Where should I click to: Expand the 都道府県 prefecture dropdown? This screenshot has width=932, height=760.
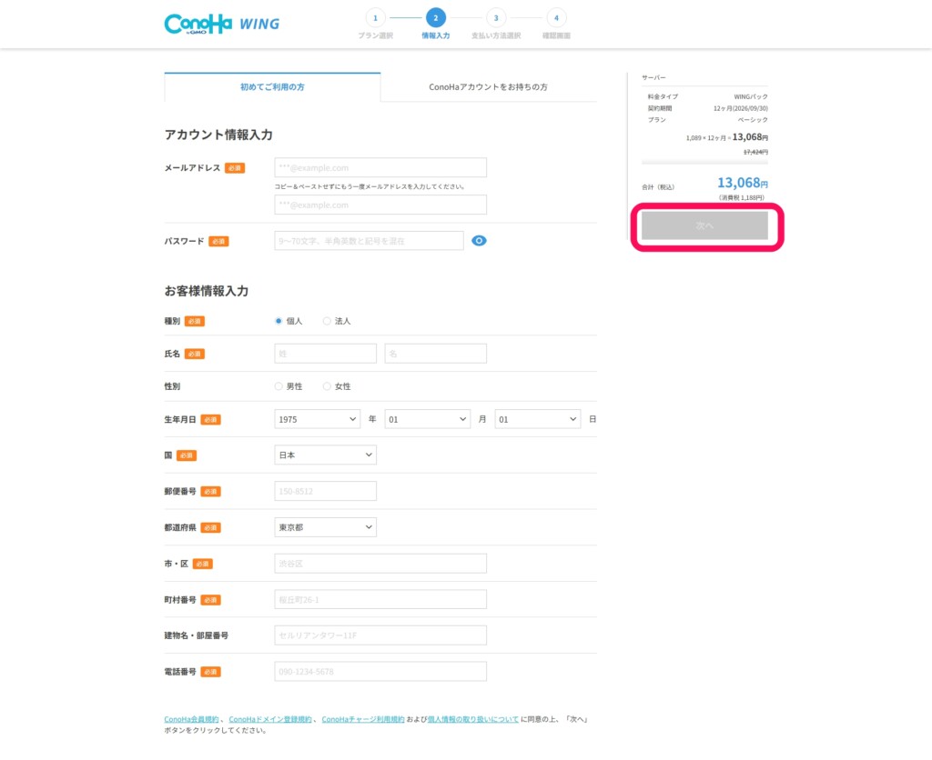tap(325, 527)
